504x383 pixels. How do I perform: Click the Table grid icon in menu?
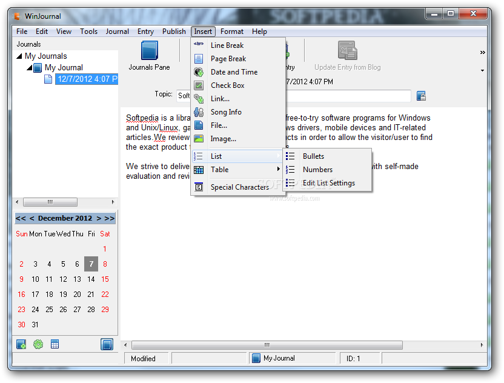coord(199,170)
